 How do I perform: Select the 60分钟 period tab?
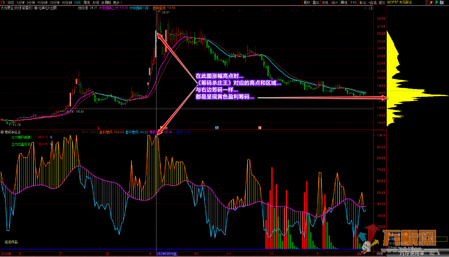tap(67, 2)
